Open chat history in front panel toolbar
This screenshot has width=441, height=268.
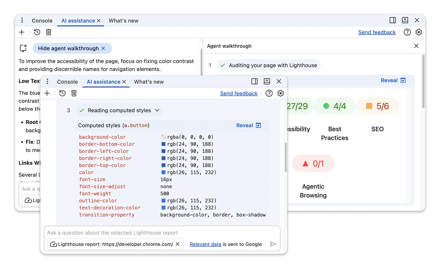tap(62, 93)
